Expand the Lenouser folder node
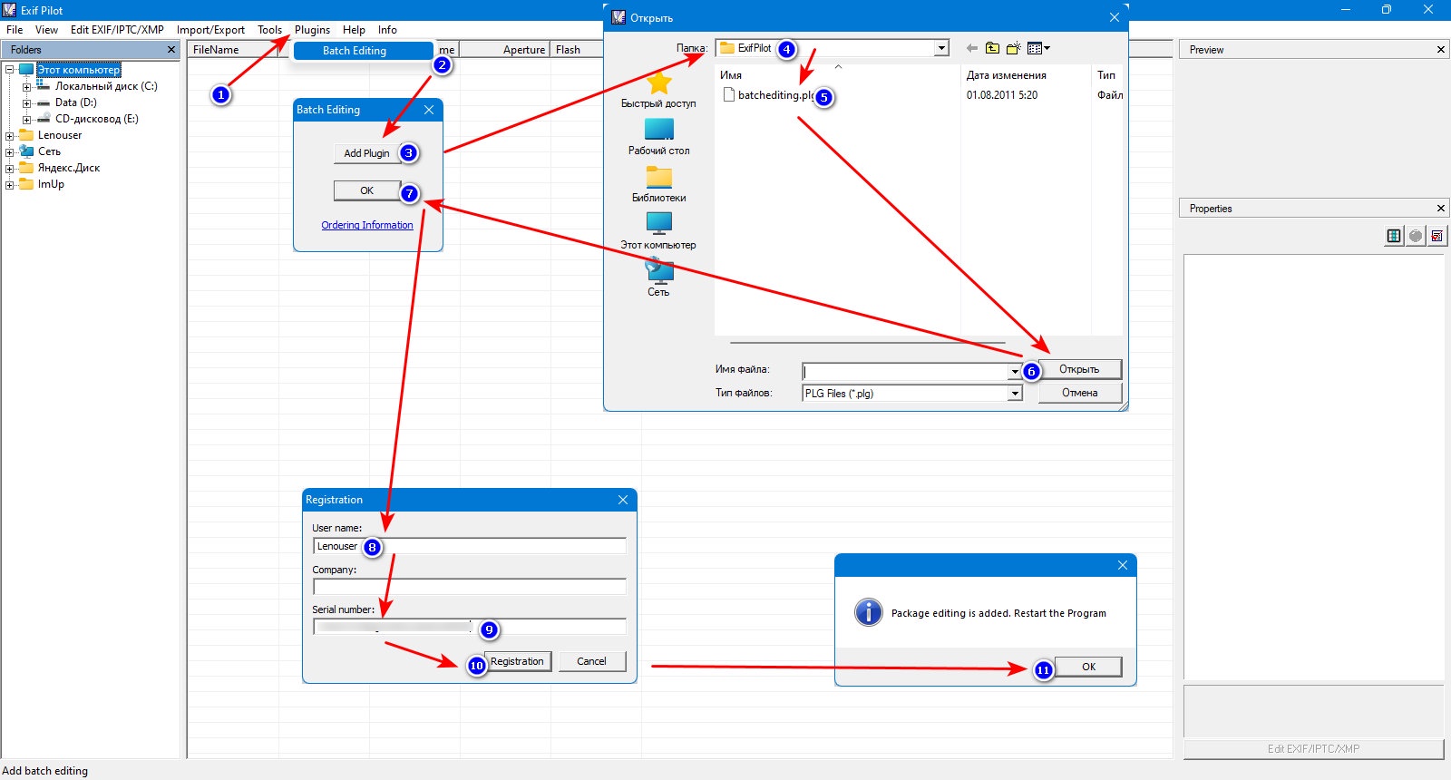Image resolution: width=1451 pixels, height=780 pixels. tap(10, 136)
